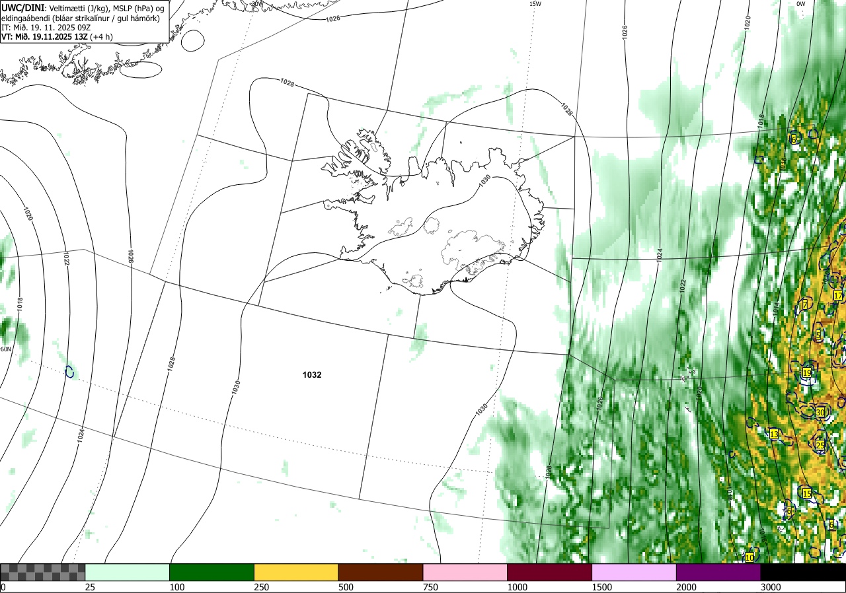Select the yellow lightning box labeled 10
Image resolution: width=846 pixels, height=593 pixels.
[749, 557]
